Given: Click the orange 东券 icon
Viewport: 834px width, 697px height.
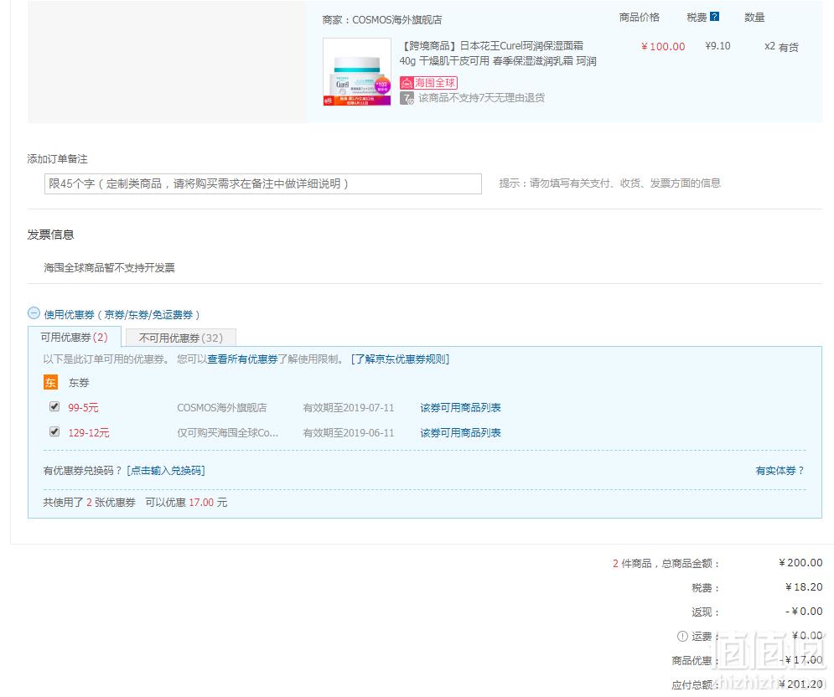Looking at the screenshot, I should tap(50, 382).
